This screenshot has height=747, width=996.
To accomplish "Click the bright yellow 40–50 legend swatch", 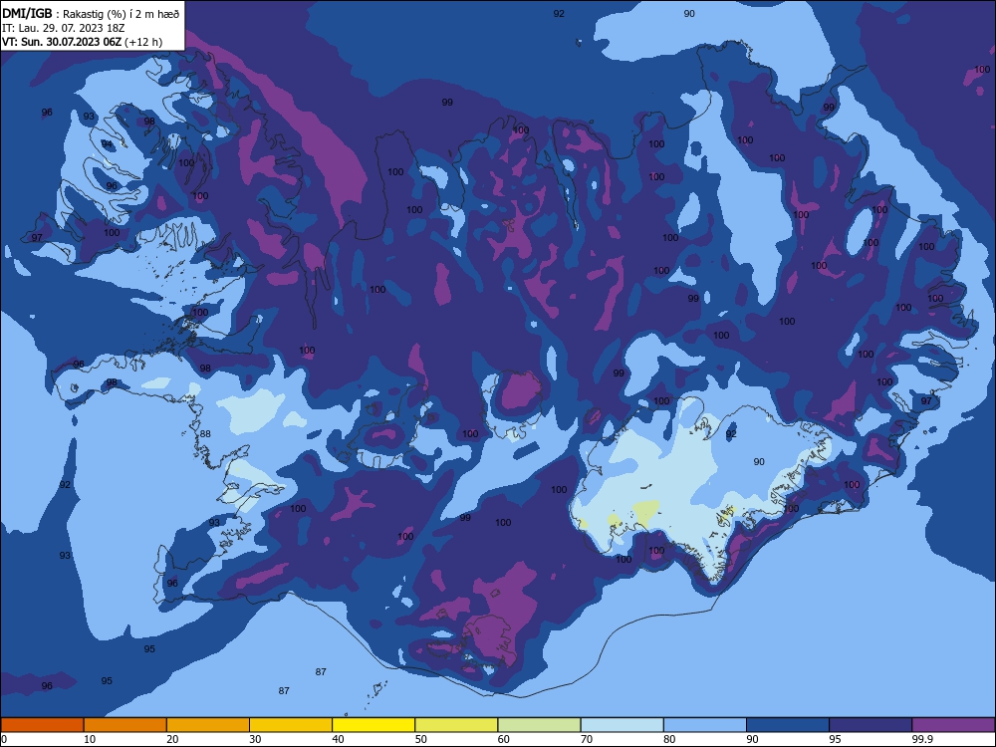I will click(373, 725).
